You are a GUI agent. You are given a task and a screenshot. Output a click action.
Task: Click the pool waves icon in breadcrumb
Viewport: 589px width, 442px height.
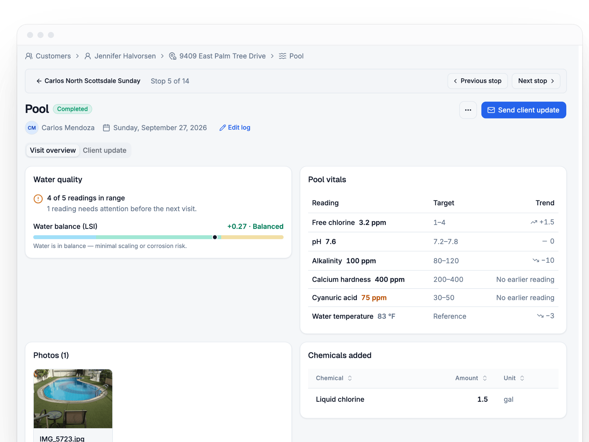(283, 56)
